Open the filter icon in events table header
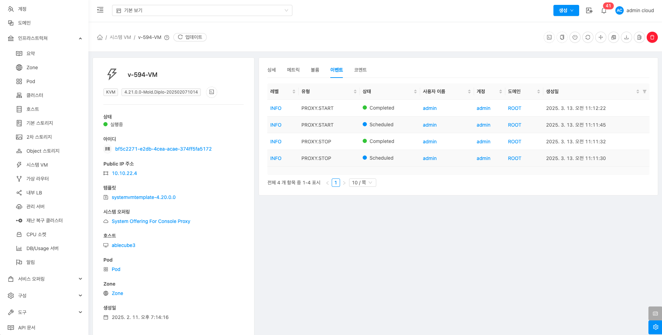This screenshot has height=335, width=662. pyautogui.click(x=644, y=91)
